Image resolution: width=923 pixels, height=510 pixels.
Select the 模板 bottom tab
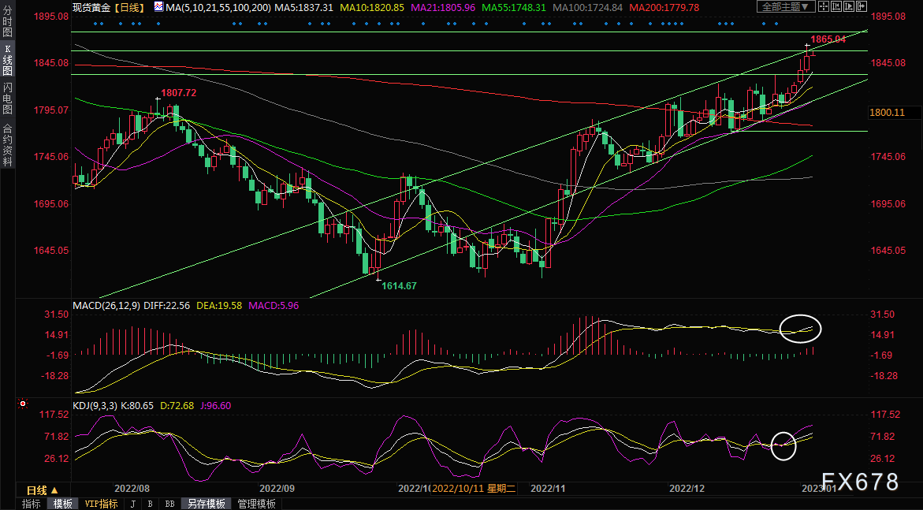click(63, 504)
